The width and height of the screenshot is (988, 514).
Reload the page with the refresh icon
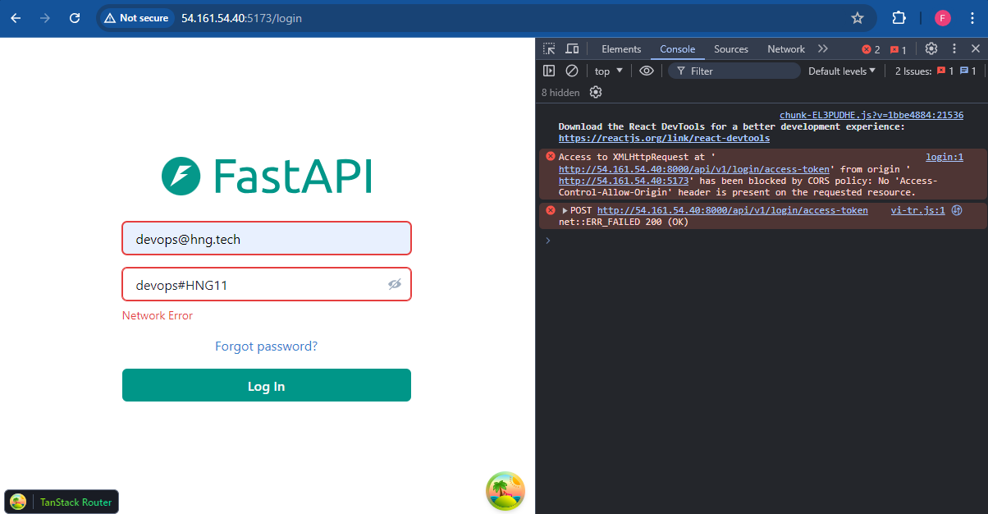(75, 17)
